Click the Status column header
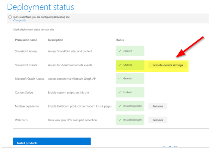The width and height of the screenshot is (210, 149). 120,40
